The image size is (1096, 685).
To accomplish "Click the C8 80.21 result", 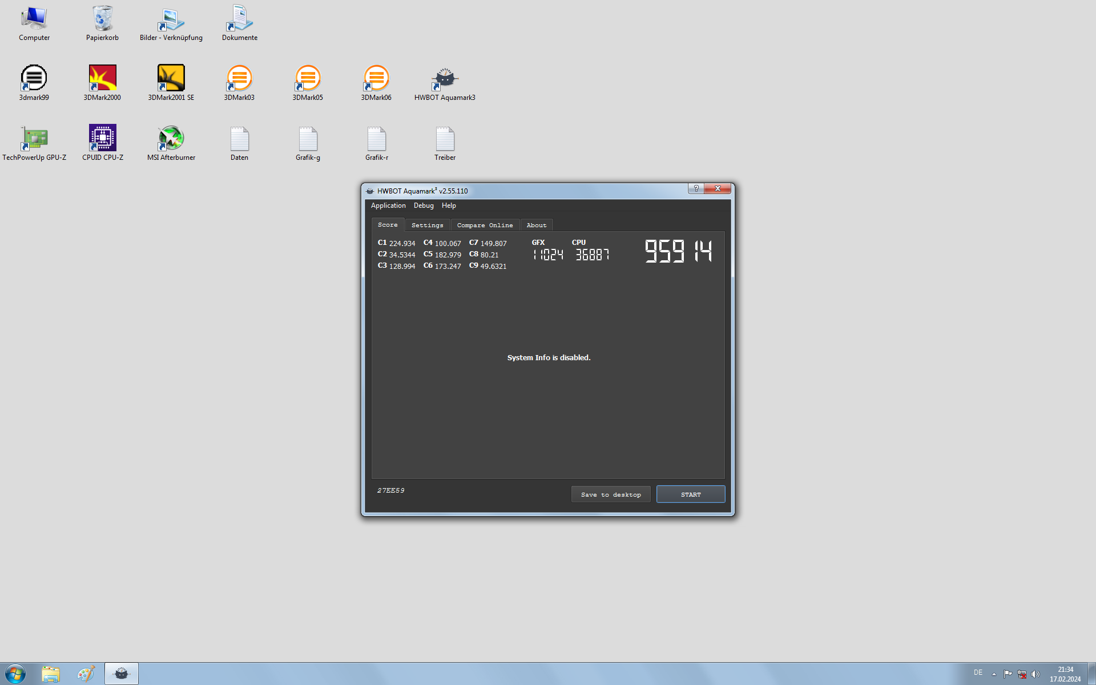I will pyautogui.click(x=484, y=255).
